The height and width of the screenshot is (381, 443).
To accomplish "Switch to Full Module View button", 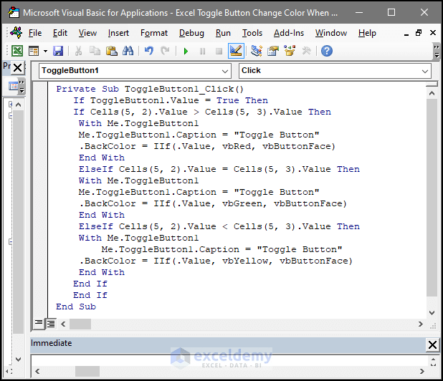I will [x=51, y=324].
